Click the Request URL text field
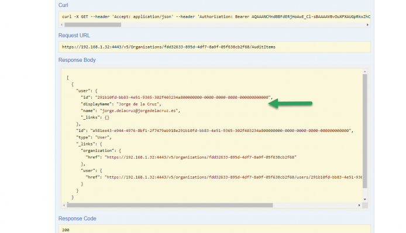 point(215,47)
